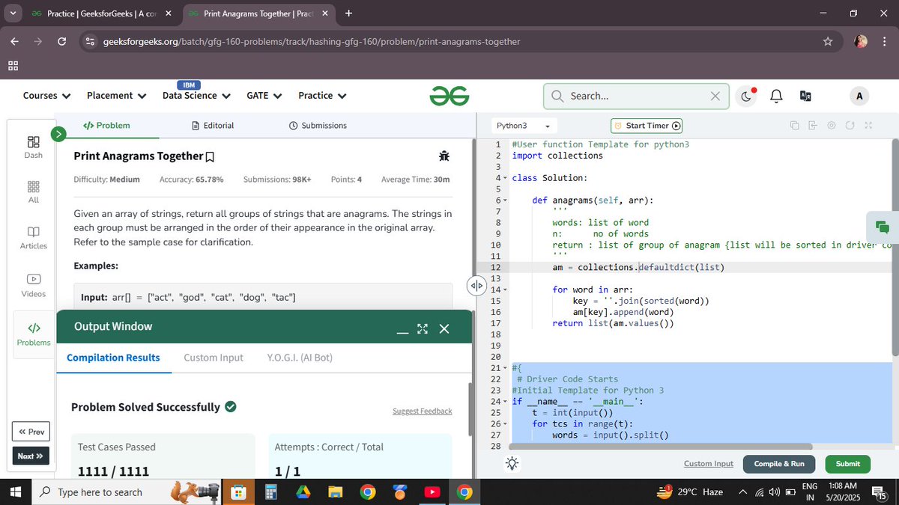Collapse code fold at line 6
The height and width of the screenshot is (505, 899).
coord(506,201)
